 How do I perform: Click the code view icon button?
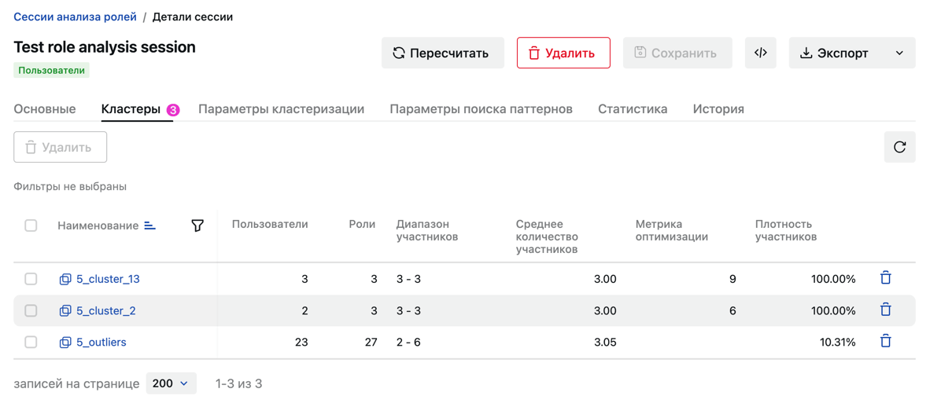760,53
